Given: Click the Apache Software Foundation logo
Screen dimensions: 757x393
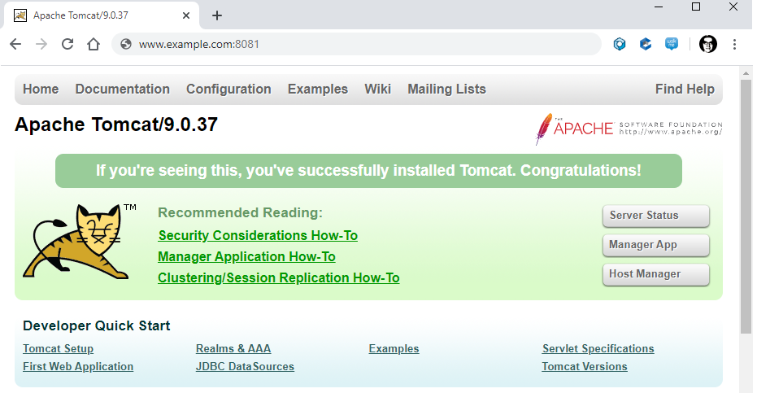Looking at the screenshot, I should pos(629,128).
